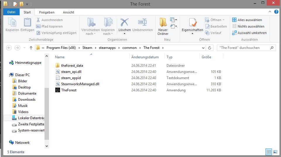
Task: Click the Löschen delete icon
Action: [125, 23]
